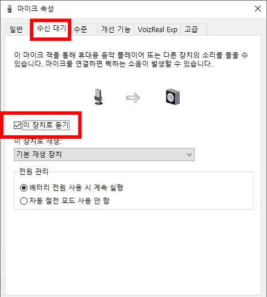Open the 기본 재생 장치 combo box
This screenshot has height=297, width=267.
click(104, 154)
